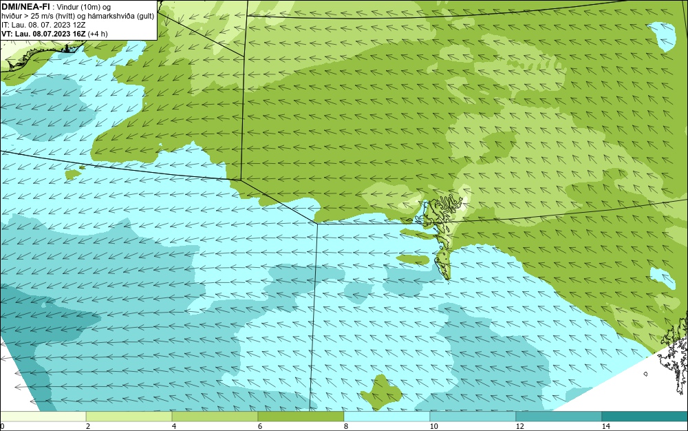Click the legend tick label '10'

[x=433, y=426]
